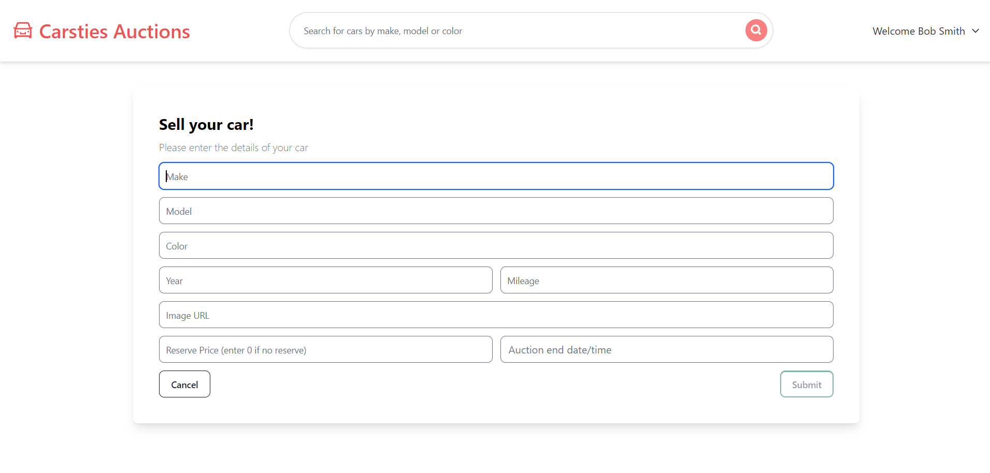
Task: Click the Year input field
Action: (325, 280)
